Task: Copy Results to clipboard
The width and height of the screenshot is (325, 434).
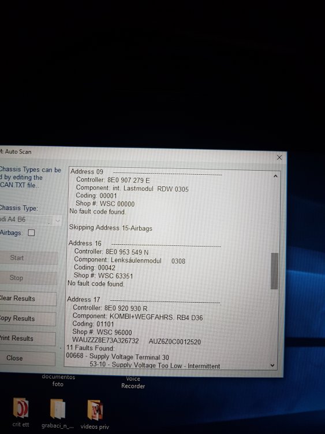Action: pyautogui.click(x=28, y=319)
